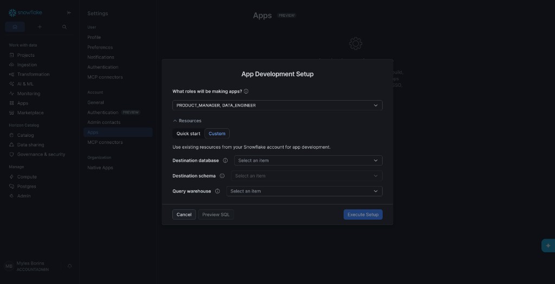This screenshot has height=284, width=555.
Task: Click info icon beside Destination schema
Action: (222, 176)
